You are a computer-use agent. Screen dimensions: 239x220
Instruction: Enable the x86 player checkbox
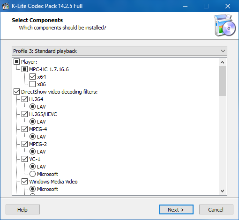point(32,84)
